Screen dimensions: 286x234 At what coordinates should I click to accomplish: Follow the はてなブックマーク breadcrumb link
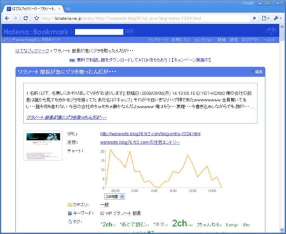click(32, 51)
